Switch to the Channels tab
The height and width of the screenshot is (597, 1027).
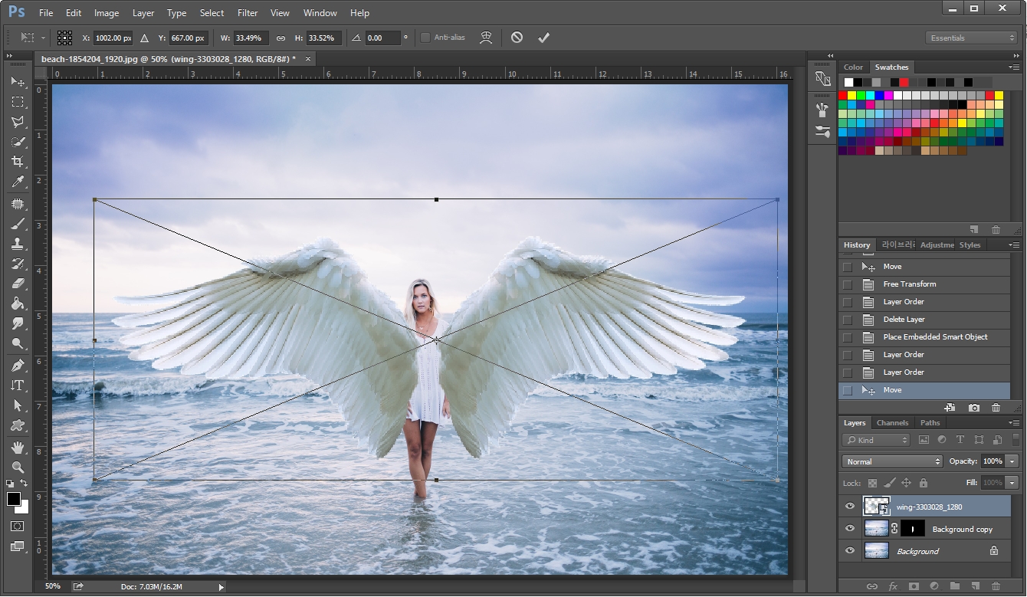[892, 422]
